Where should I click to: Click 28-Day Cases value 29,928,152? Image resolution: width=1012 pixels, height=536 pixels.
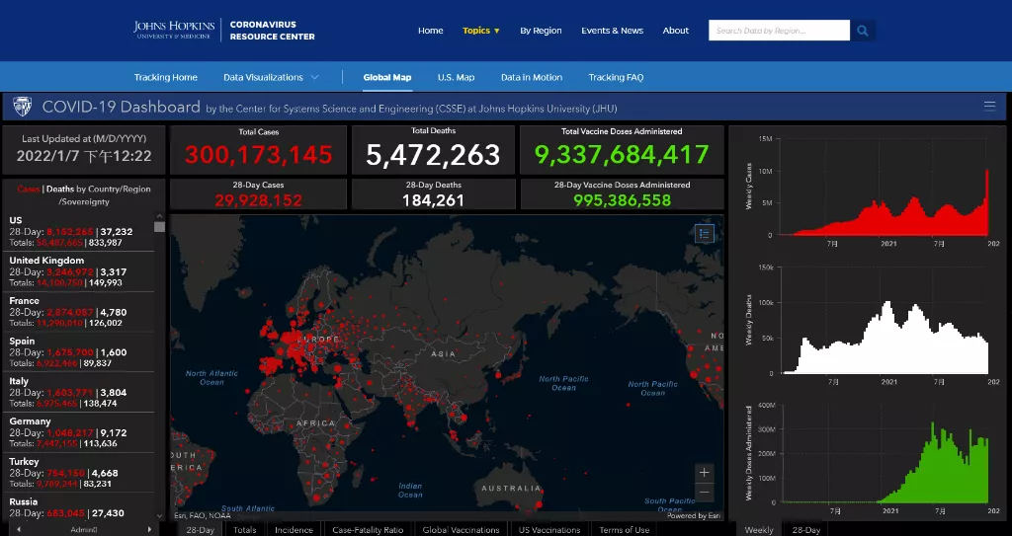tap(258, 200)
